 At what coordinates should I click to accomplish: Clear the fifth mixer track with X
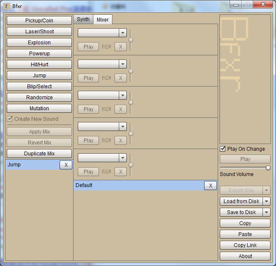coord(120,171)
